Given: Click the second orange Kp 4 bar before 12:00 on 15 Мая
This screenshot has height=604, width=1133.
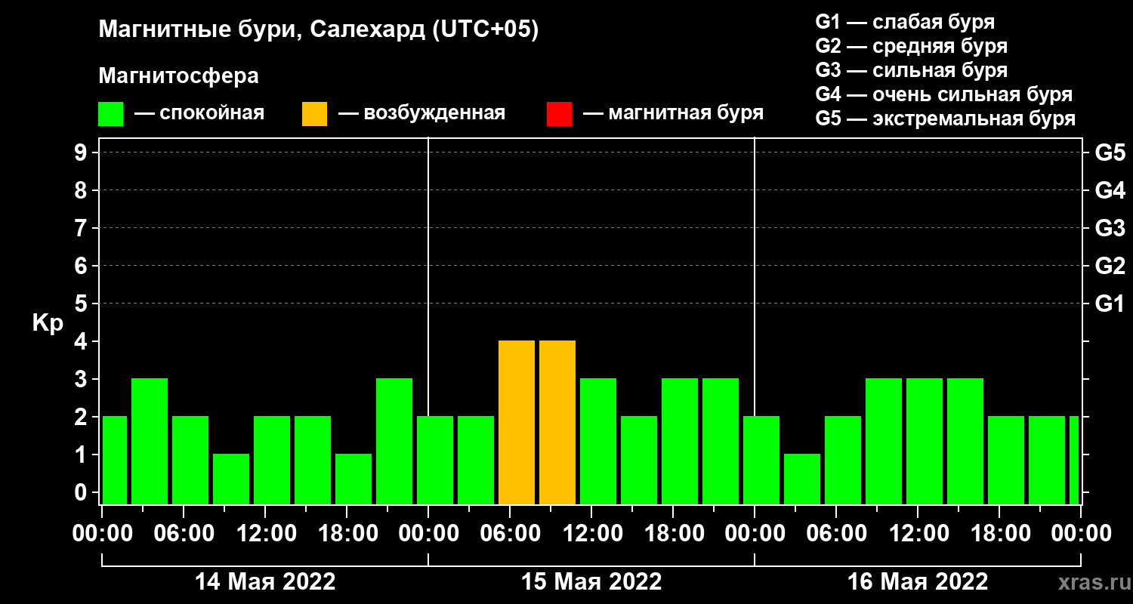Looking at the screenshot, I should (x=557, y=422).
